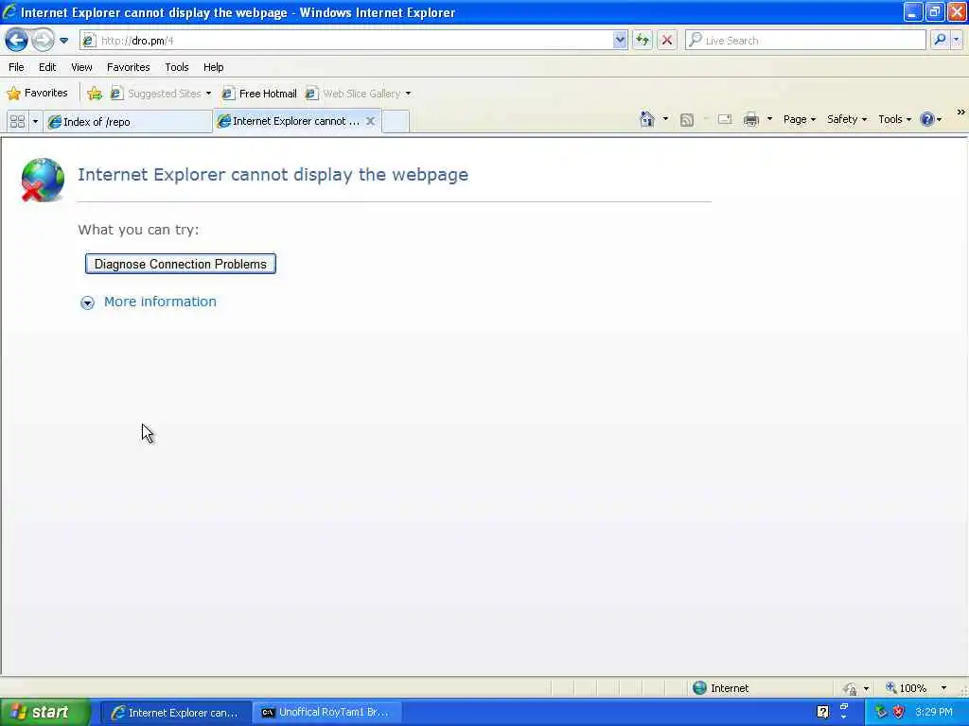Show Quick Tabs thumbnail view
This screenshot has width=969, height=726.
[x=17, y=122]
